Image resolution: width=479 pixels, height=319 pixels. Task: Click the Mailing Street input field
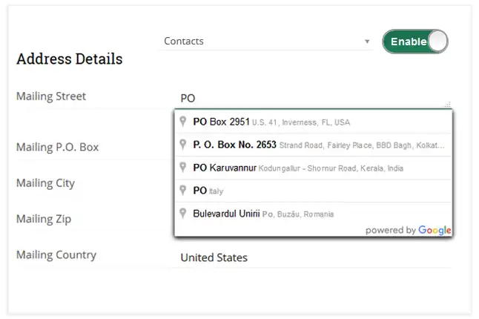pos(311,98)
